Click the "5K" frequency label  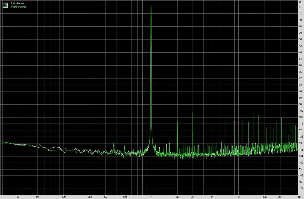(x=212, y=196)
